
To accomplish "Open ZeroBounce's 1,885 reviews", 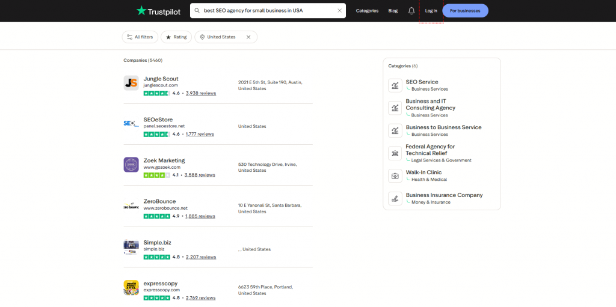I will pos(200,216).
